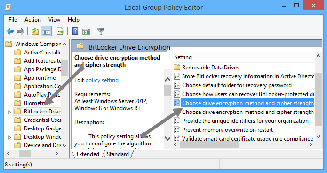Click the Export List toolbar icon

[x=61, y=31]
